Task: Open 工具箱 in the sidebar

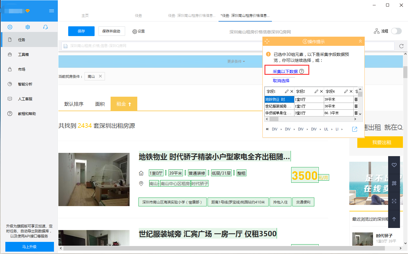Action: pos(29,54)
